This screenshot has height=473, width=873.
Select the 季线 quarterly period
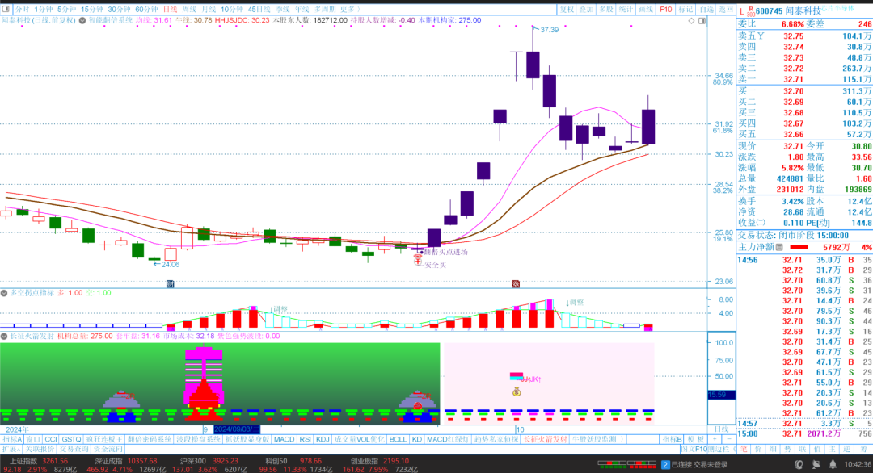[283, 10]
